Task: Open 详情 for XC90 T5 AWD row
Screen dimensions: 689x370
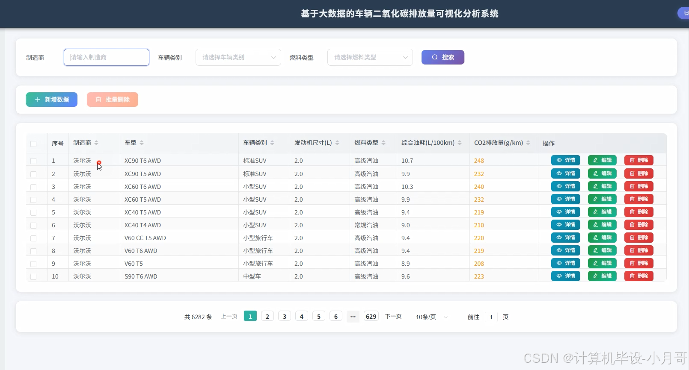Action: click(x=566, y=173)
